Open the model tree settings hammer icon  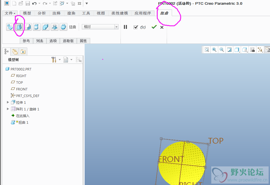click(54, 60)
